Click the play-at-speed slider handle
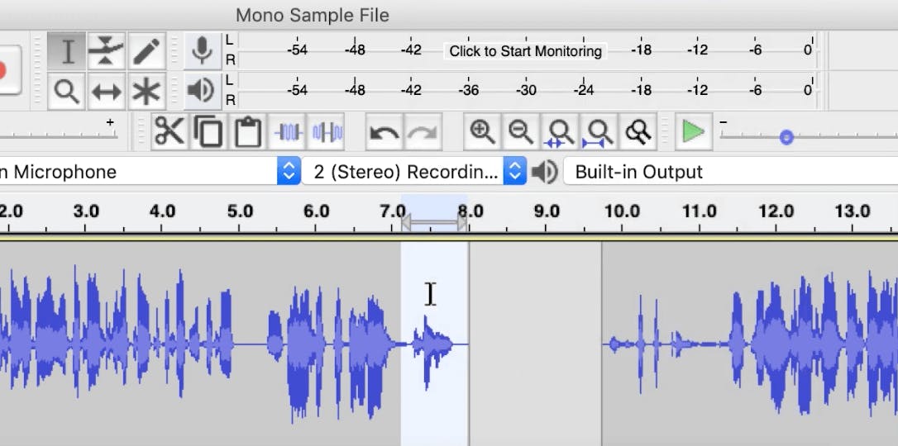 [x=786, y=137]
